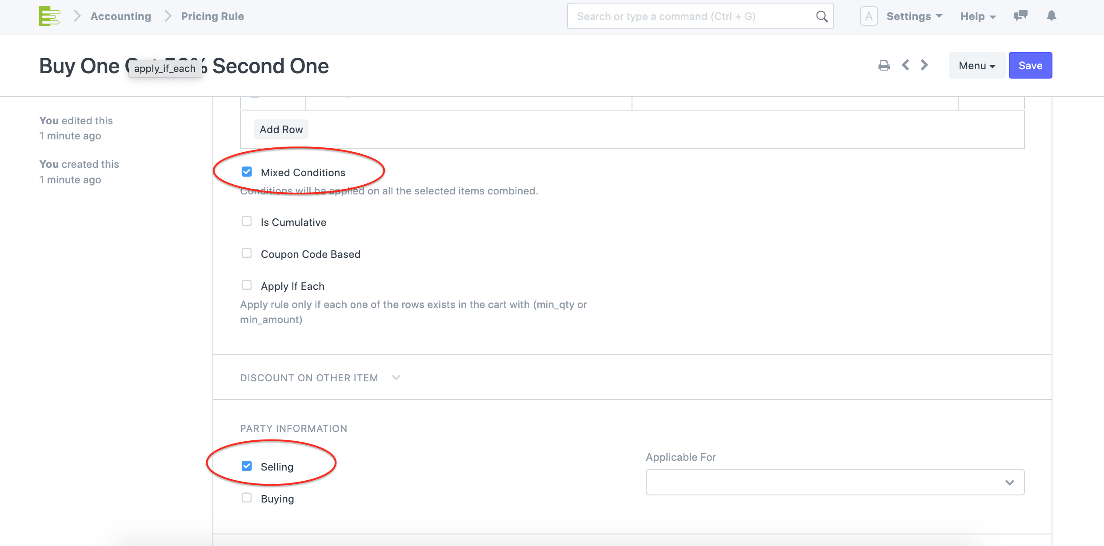Open the notifications bell

[1051, 16]
